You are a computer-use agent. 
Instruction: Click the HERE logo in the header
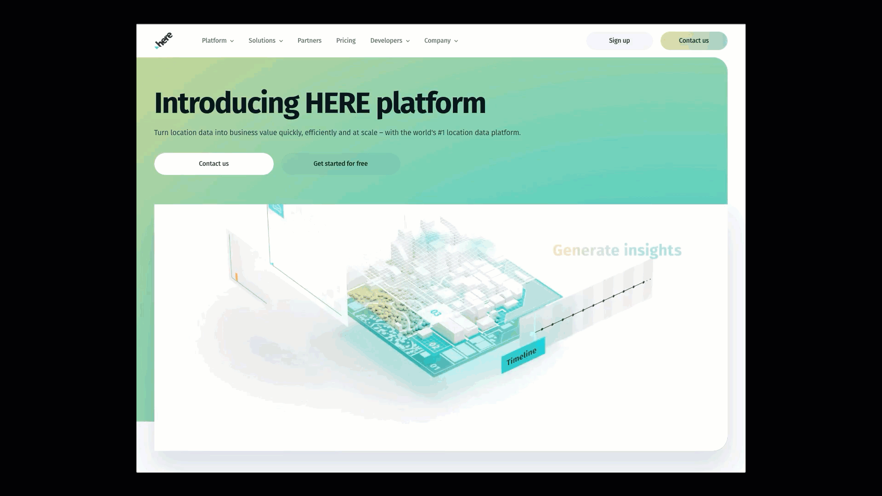pos(164,40)
